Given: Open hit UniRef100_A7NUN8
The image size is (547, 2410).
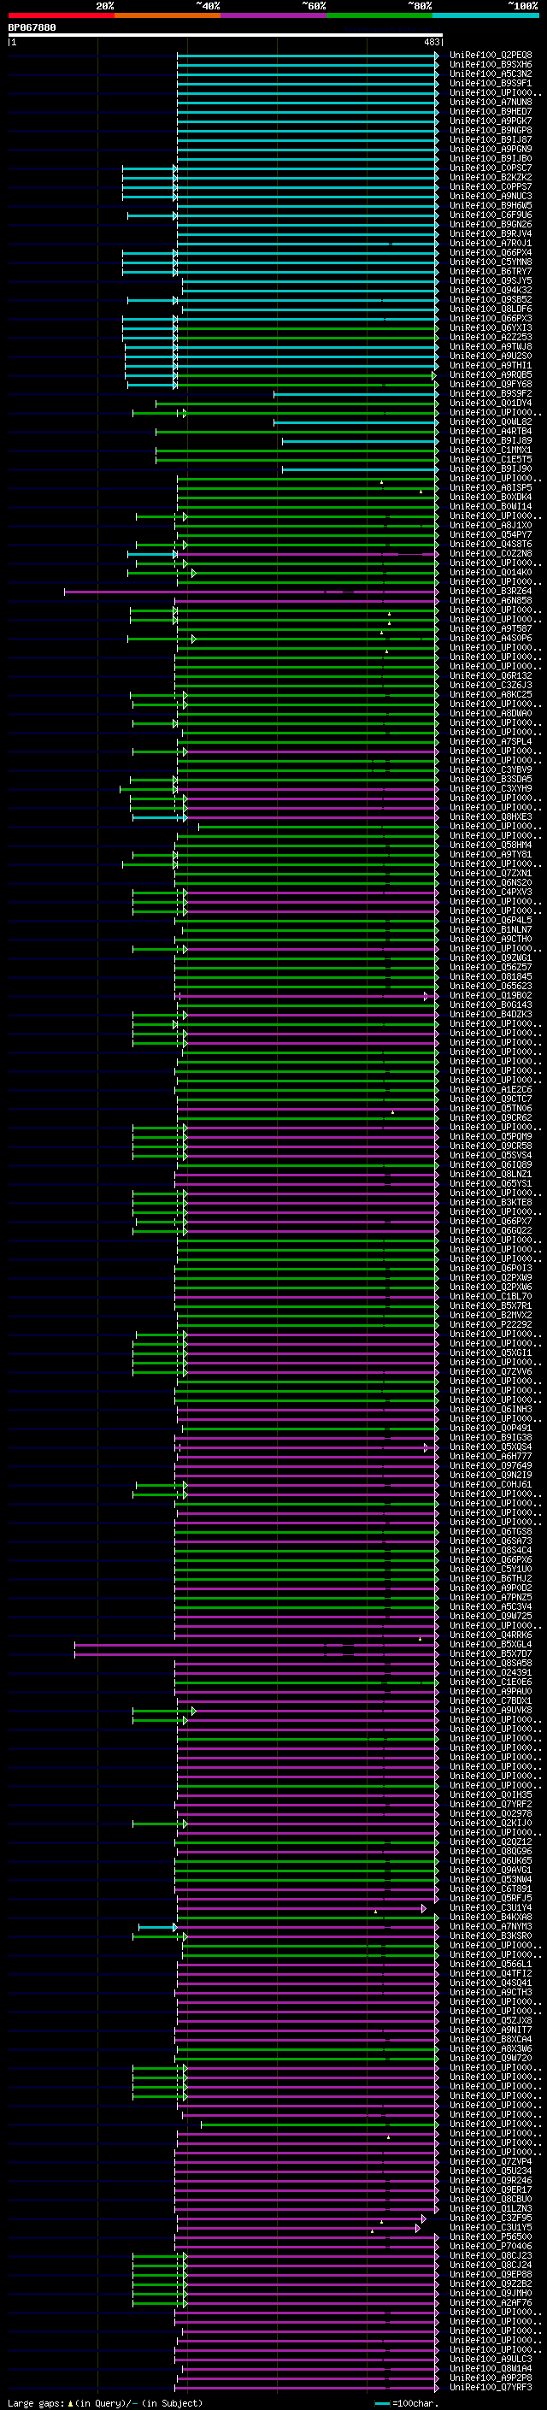Looking at the screenshot, I should [491, 102].
